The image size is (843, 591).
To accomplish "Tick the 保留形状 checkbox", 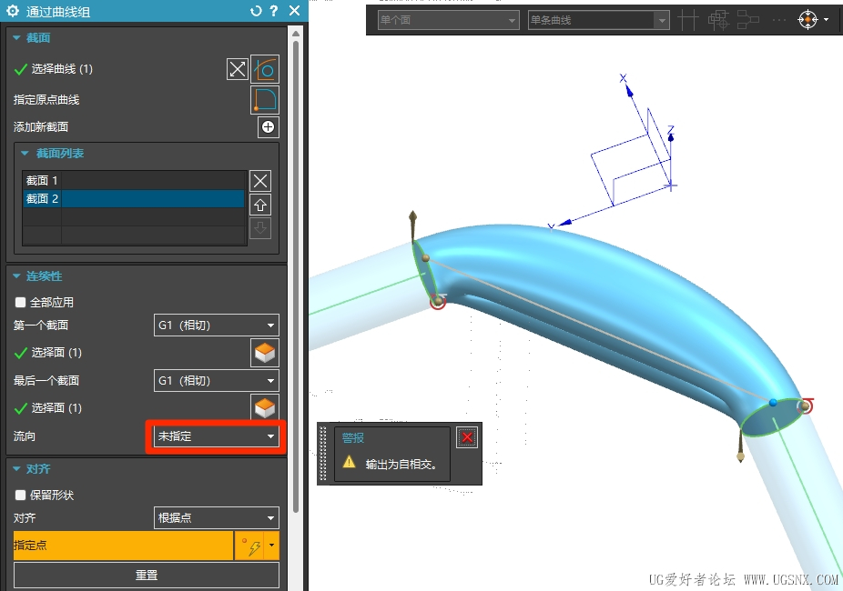I will coord(20,495).
